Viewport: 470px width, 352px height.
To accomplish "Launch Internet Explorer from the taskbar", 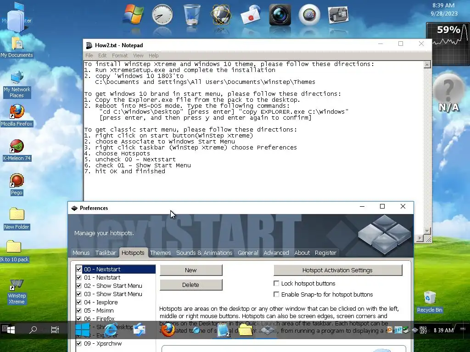I will click(111, 330).
